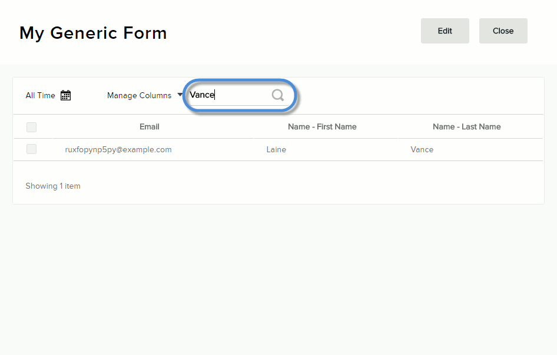Viewport: 557px width, 355px height.
Task: Click the All Time date filter
Action: click(40, 95)
